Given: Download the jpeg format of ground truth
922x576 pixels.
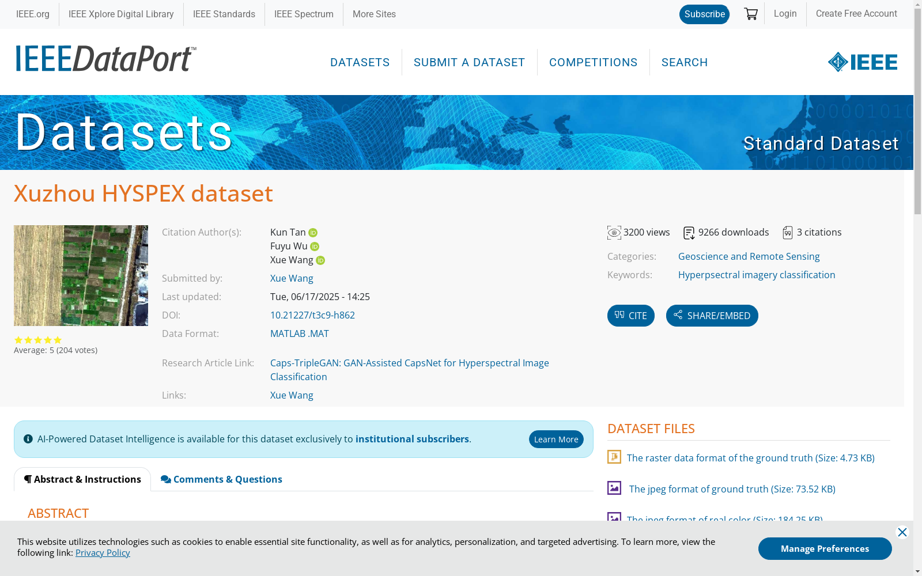Looking at the screenshot, I should [732, 489].
